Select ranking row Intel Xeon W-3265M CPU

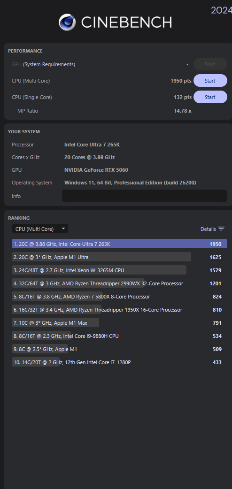119,270
